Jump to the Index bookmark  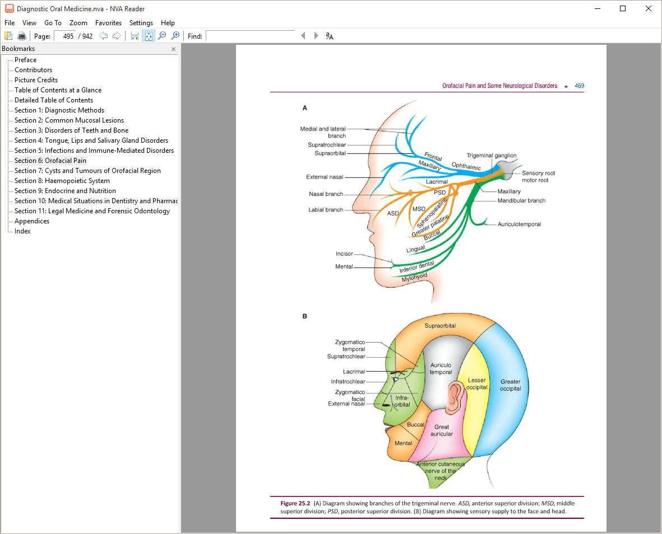tap(22, 231)
